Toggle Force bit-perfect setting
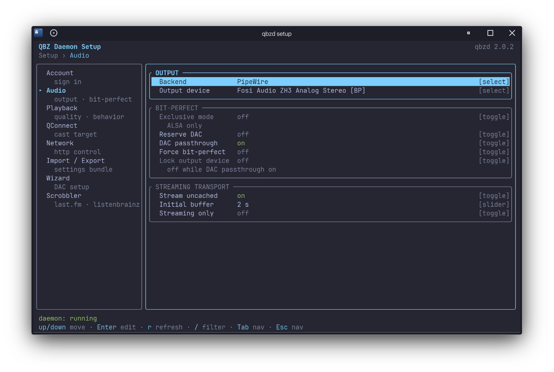Viewport: 554px width, 372px height. [494, 152]
